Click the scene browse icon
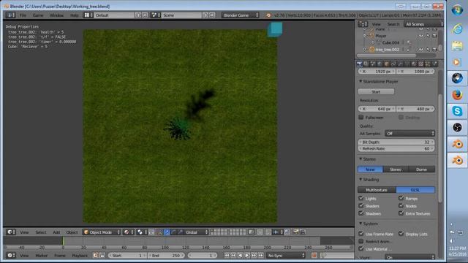 [x=156, y=15]
